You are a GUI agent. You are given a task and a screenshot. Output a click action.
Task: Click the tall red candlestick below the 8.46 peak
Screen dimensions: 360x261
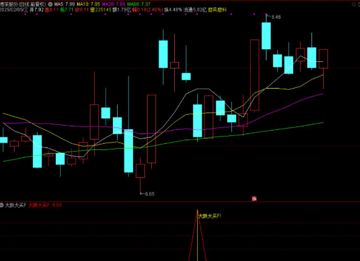click(x=254, y=75)
